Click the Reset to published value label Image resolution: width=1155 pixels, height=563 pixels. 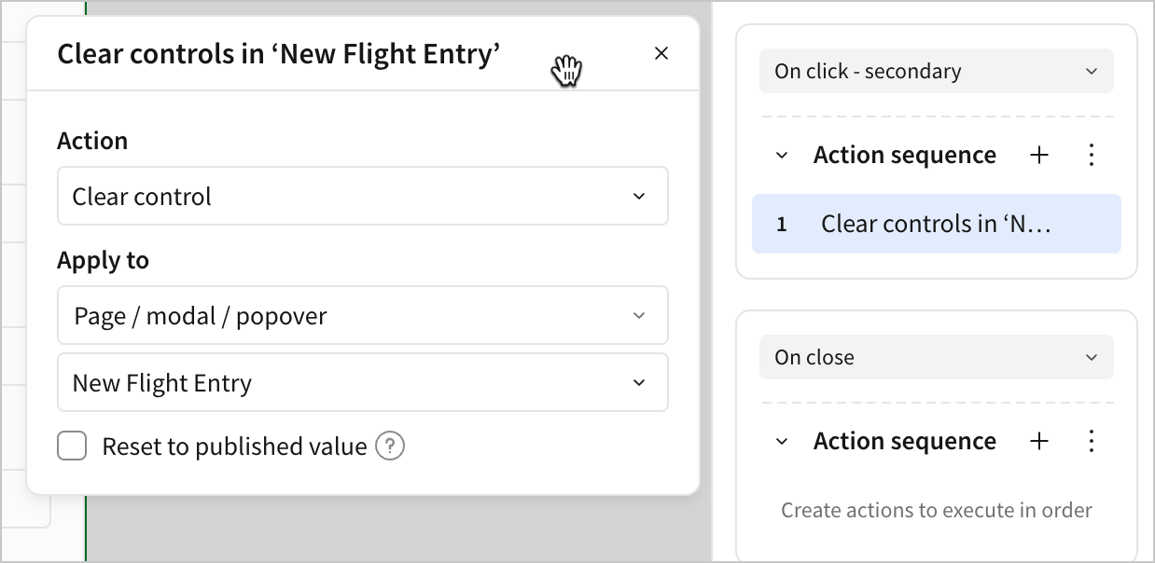click(234, 446)
